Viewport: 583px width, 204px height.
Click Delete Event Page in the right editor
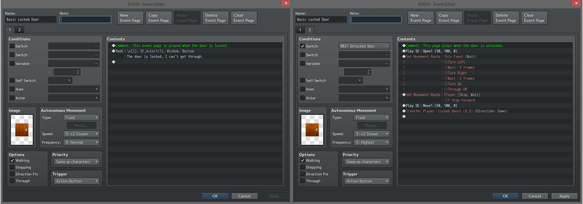pos(505,18)
